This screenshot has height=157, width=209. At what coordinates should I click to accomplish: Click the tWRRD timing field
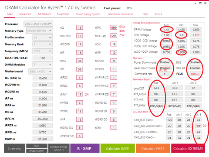114,69
